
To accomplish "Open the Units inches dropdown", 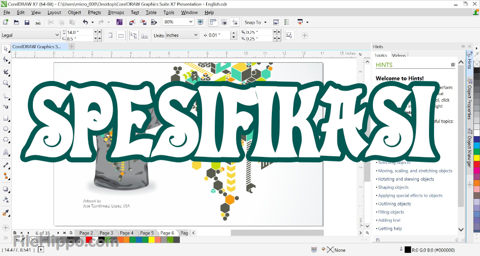I will (196, 35).
